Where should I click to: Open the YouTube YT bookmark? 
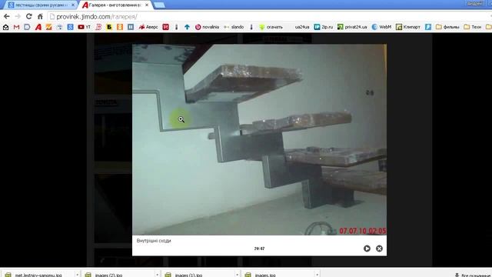[84, 27]
